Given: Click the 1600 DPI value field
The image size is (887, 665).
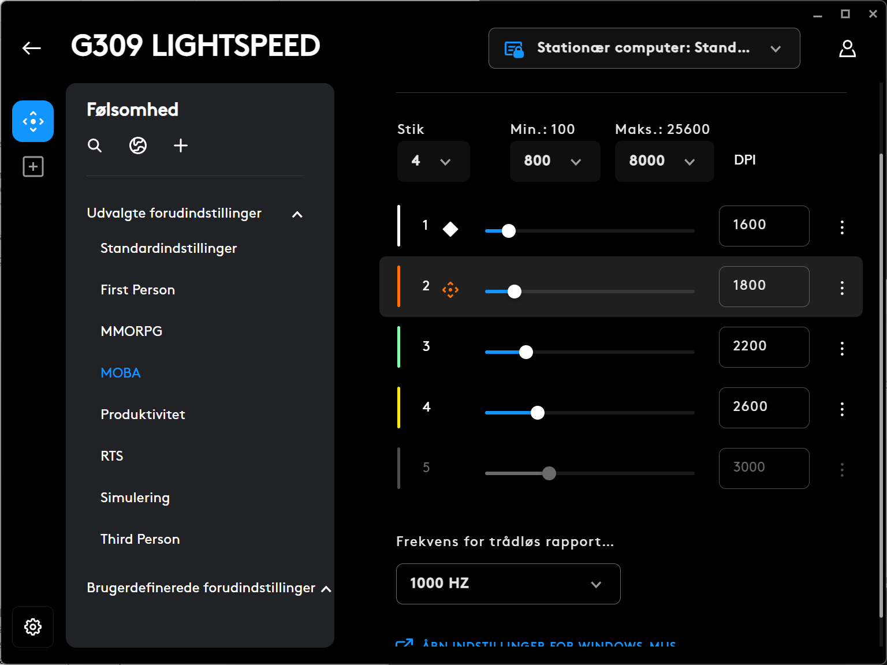Looking at the screenshot, I should pyautogui.click(x=764, y=226).
